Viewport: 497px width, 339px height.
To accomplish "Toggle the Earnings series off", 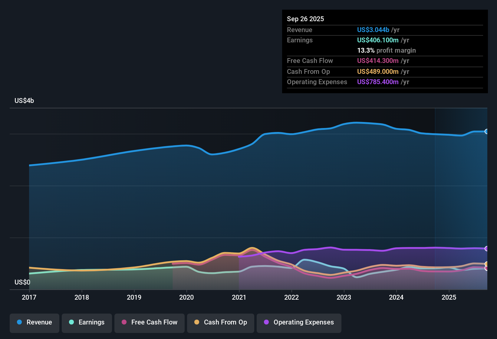I will point(87,323).
